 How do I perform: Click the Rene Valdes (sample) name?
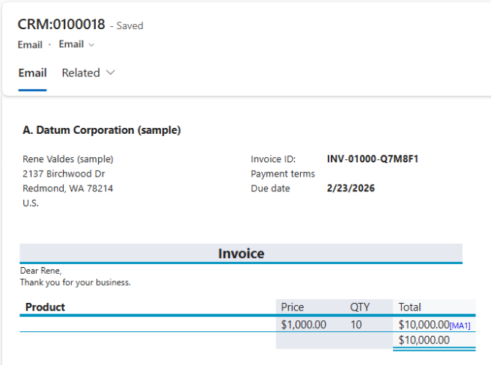(x=68, y=159)
